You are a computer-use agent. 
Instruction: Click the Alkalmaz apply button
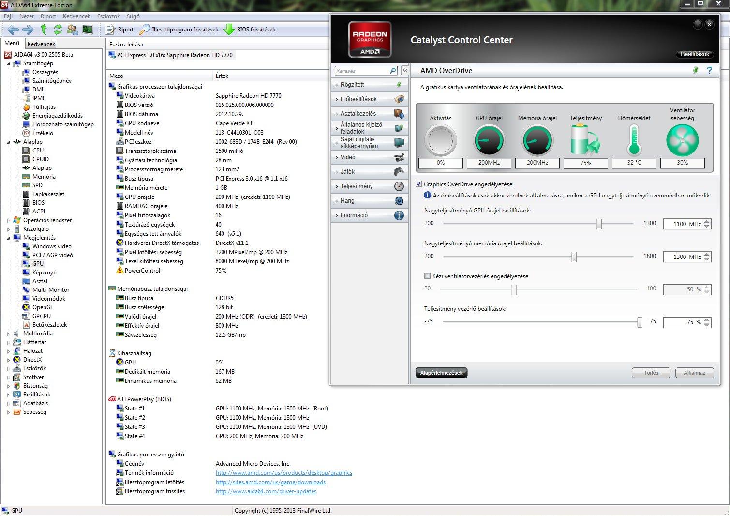[695, 373]
